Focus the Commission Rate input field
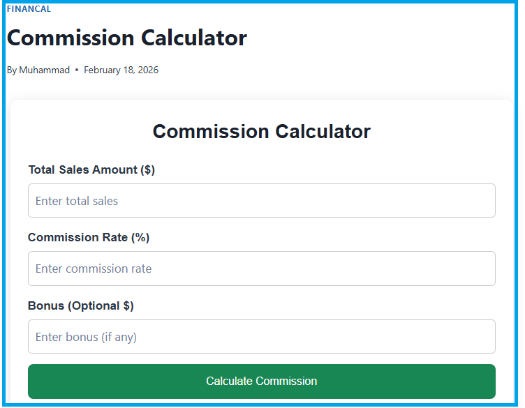 click(262, 269)
